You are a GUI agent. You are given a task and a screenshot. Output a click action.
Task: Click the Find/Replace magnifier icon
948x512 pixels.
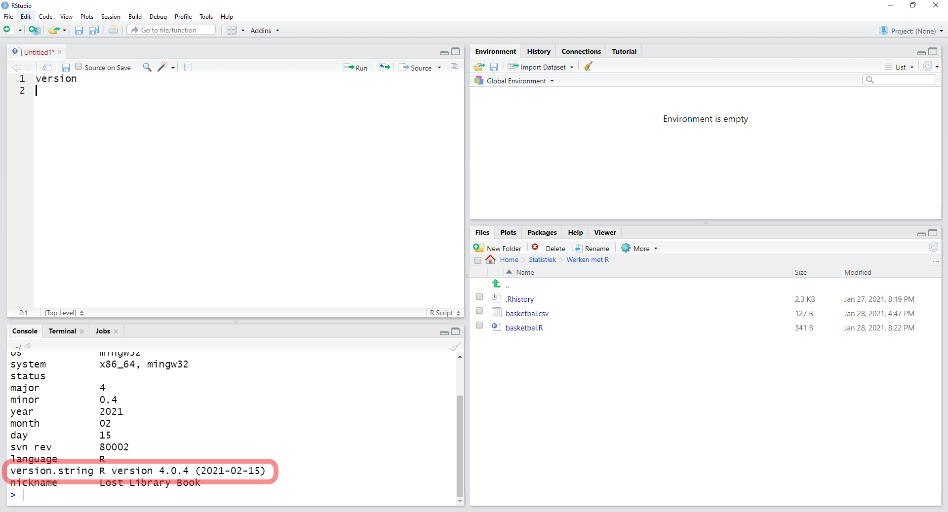tap(147, 67)
